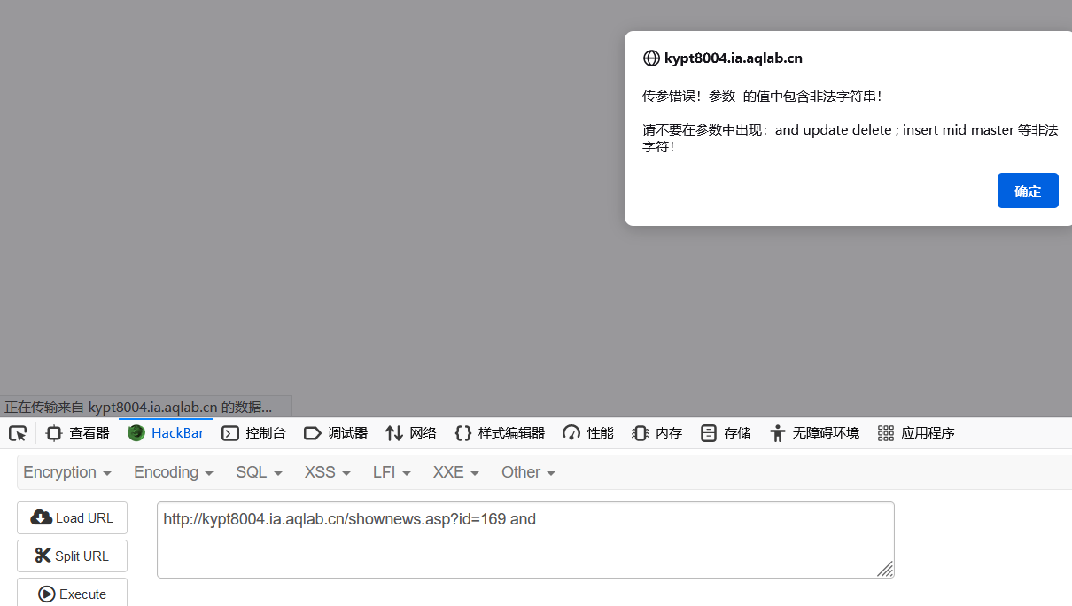
Task: Open the 查看器 inspector panel icon
Action: [x=54, y=432]
